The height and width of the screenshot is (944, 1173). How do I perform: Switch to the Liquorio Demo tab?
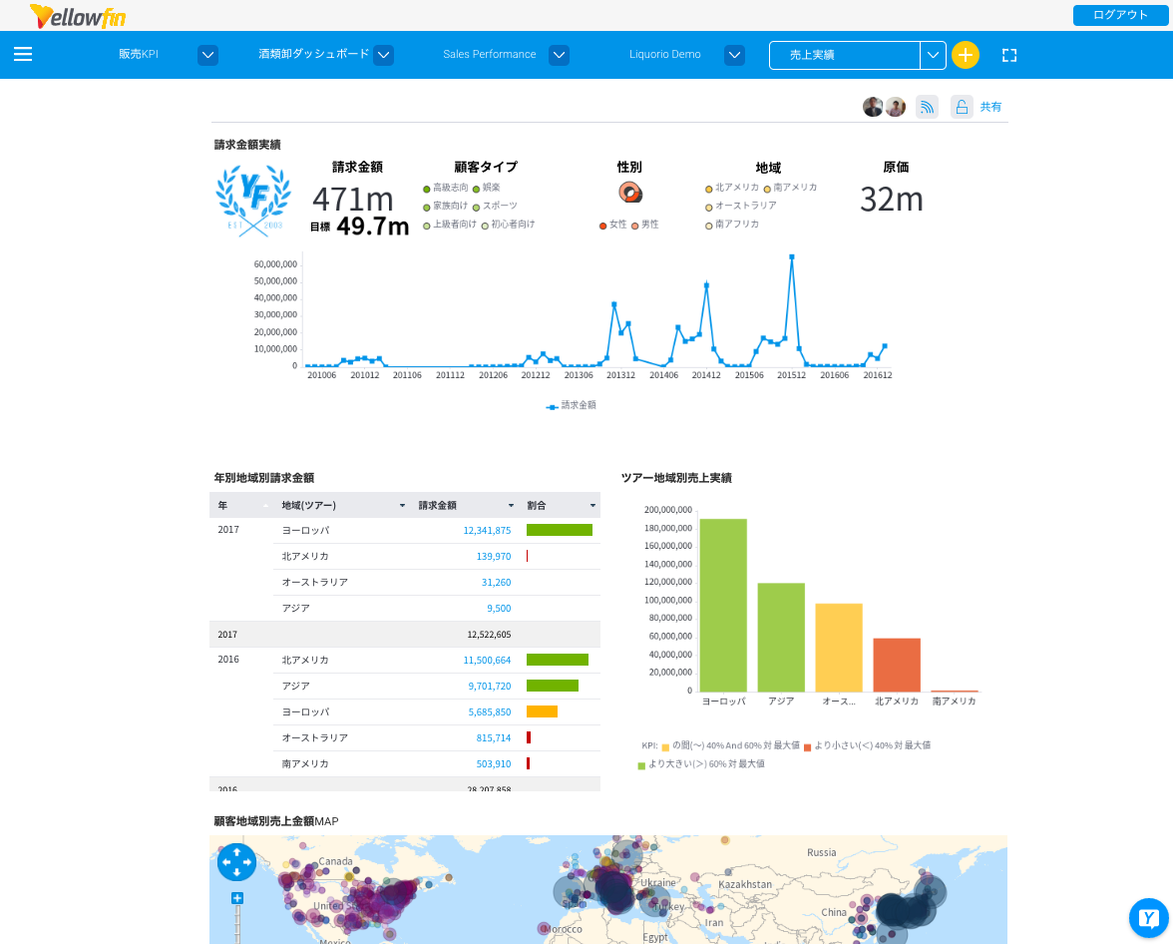click(x=664, y=55)
